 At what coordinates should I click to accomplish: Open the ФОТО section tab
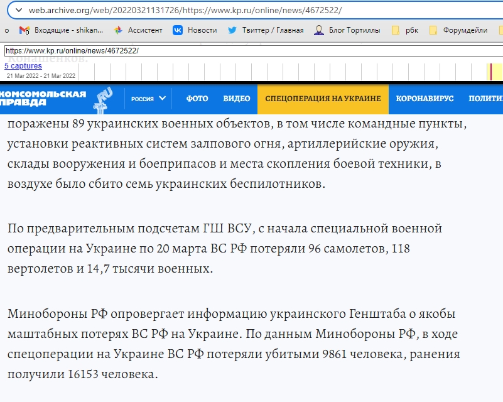coord(197,99)
